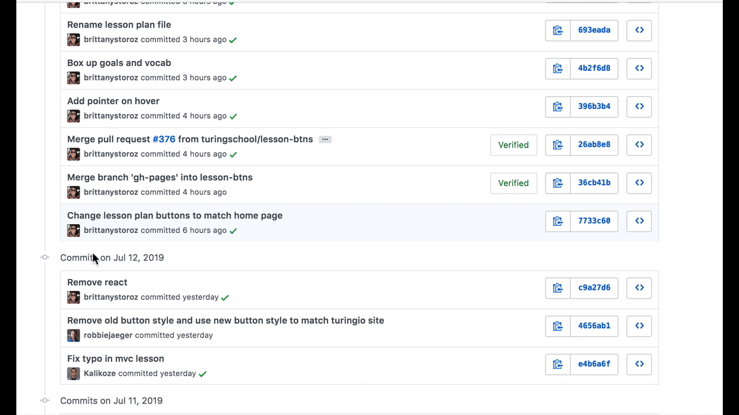Click Kalikoze's avatar thumbnail

pyautogui.click(x=73, y=373)
